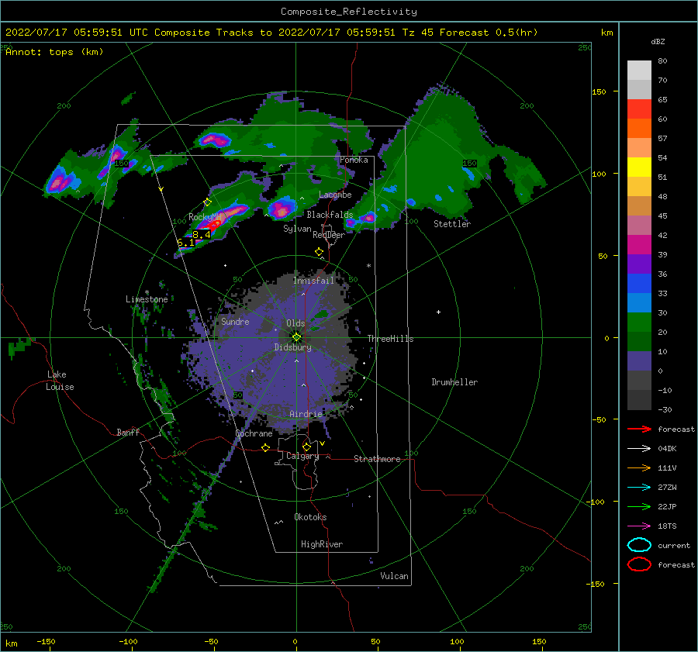Click the Lacombe city label
Viewport: 698px width, 652px height.
click(335, 195)
